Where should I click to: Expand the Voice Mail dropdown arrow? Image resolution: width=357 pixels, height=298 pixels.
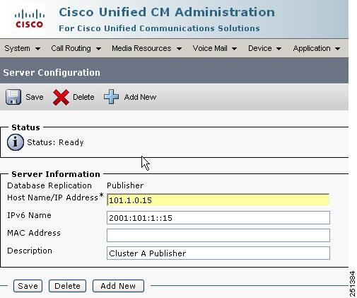234,49
